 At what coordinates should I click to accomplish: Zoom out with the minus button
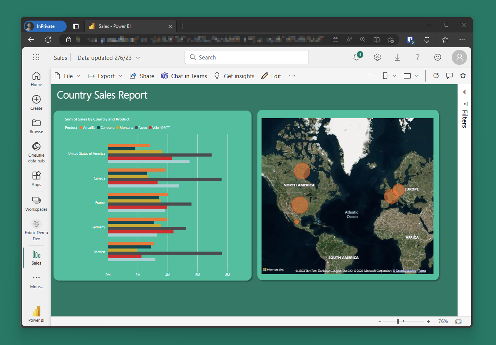point(380,322)
